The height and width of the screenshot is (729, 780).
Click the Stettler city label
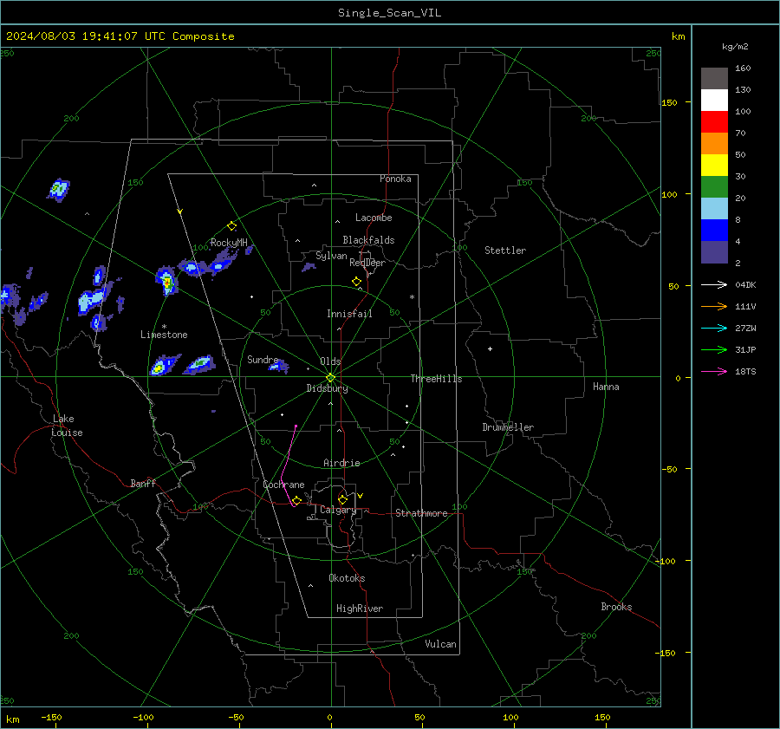pyautogui.click(x=505, y=251)
